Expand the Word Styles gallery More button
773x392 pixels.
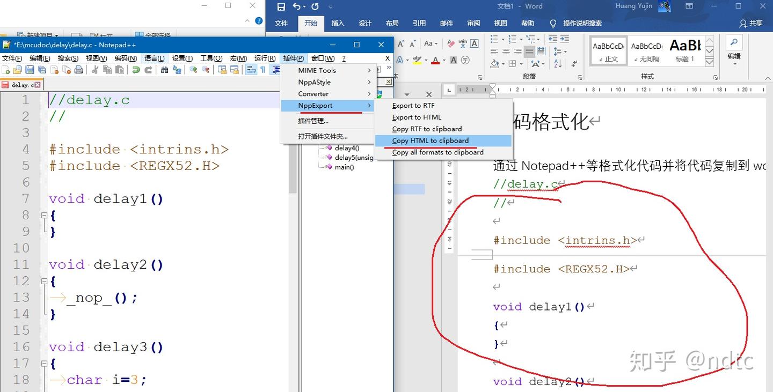pos(709,62)
